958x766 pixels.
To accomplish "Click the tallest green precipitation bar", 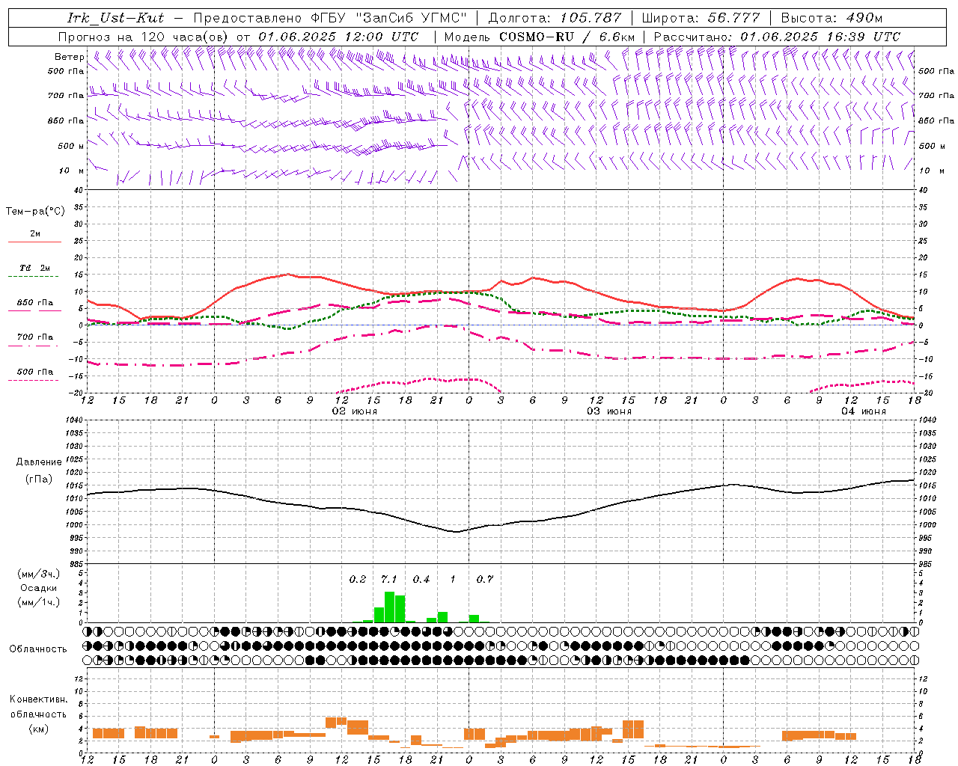I will pyautogui.click(x=389, y=607).
